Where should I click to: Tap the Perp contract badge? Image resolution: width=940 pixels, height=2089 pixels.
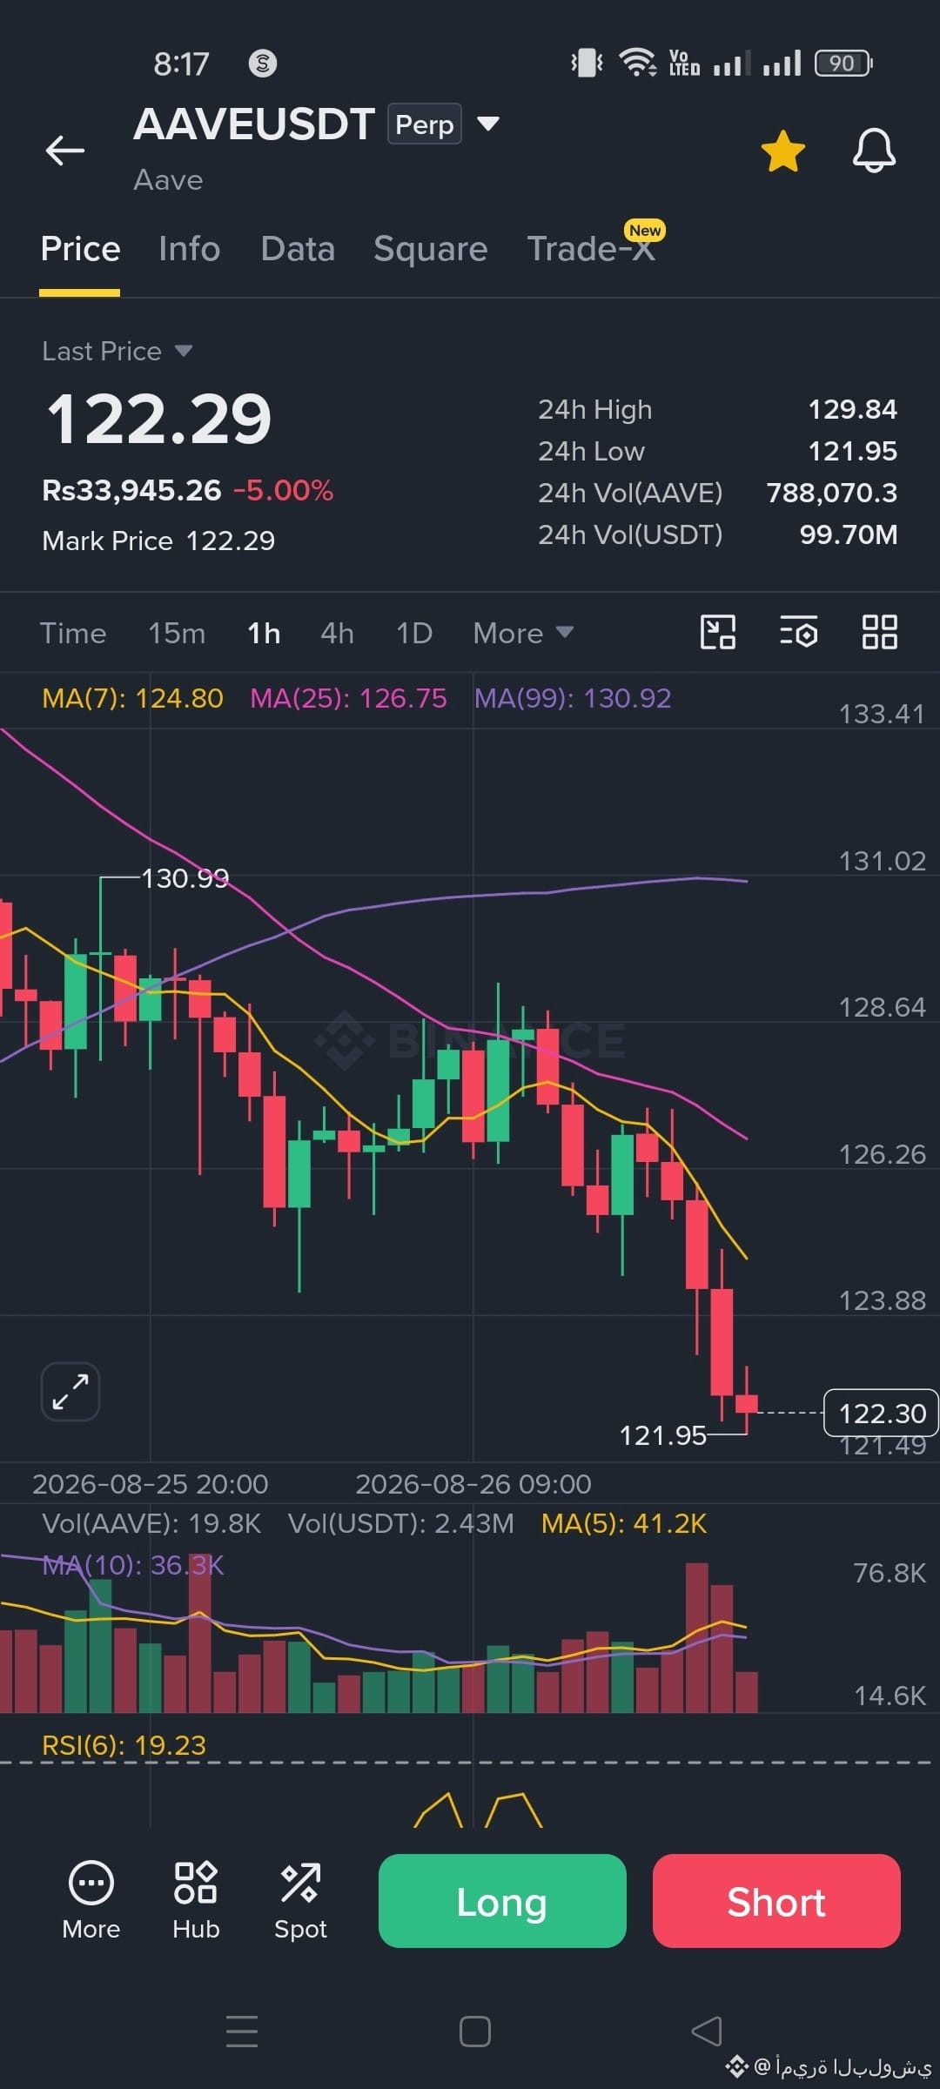tap(425, 124)
